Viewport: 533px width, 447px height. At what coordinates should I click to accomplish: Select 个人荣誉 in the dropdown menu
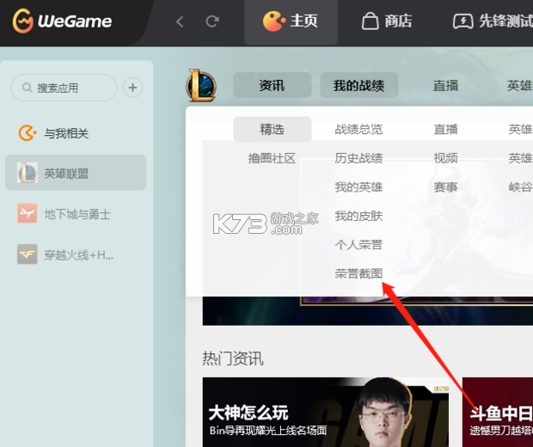coord(358,245)
